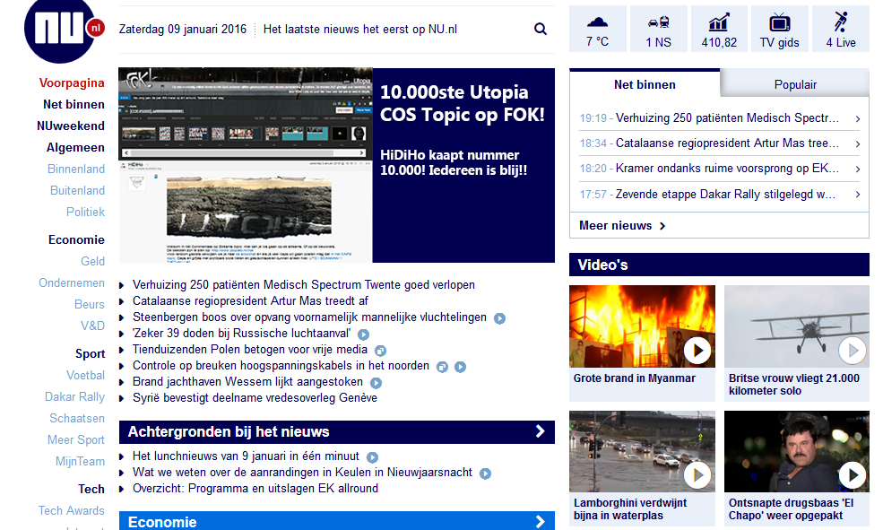Expand Achtergronden bij het nieuws chevron
The width and height of the screenshot is (883, 530).
540,431
